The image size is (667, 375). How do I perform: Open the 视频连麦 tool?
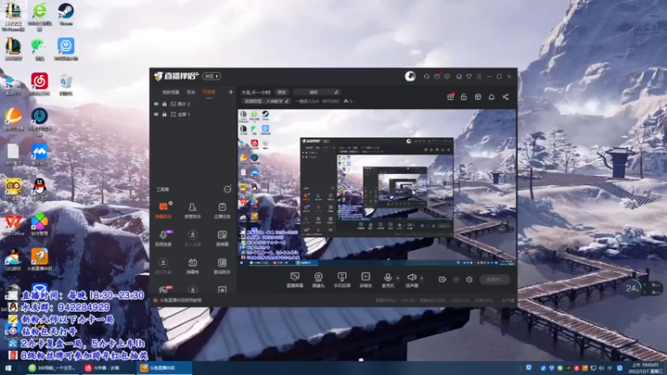163,238
